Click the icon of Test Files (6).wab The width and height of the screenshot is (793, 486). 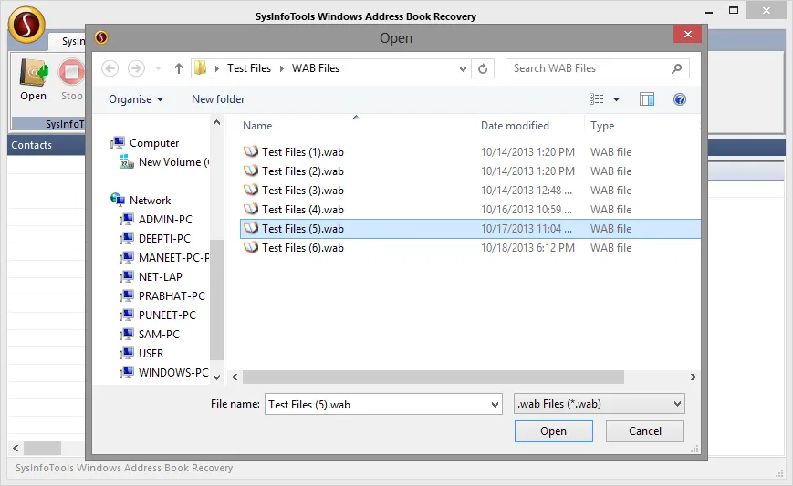click(251, 247)
